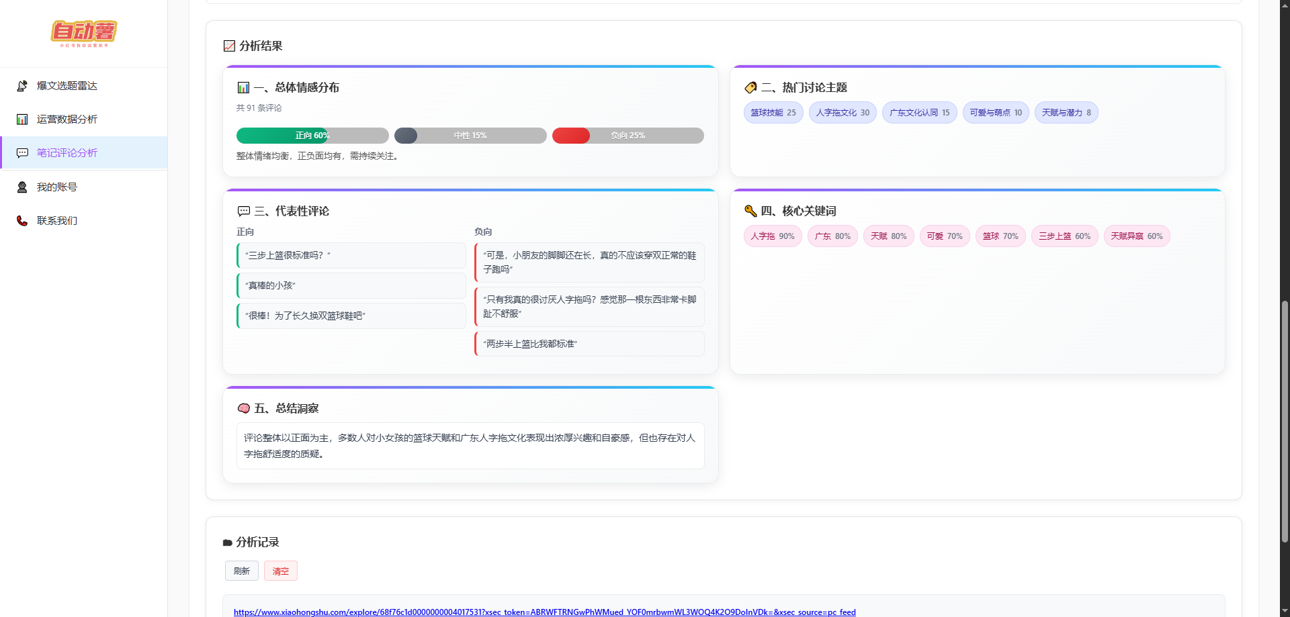Click the 运营数据分析 chart icon
Image resolution: width=1290 pixels, height=617 pixels.
(x=22, y=120)
